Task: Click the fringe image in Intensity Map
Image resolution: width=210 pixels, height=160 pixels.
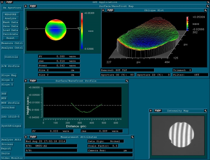Action: (x=181, y=134)
